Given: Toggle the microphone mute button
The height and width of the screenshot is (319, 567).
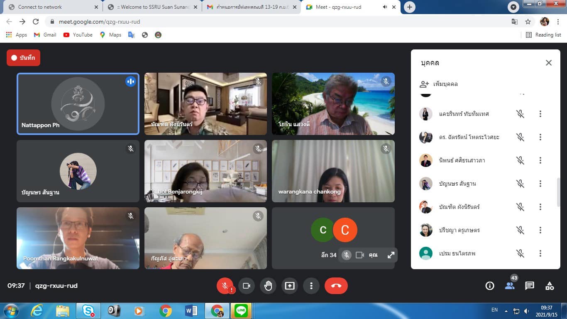Looking at the screenshot, I should click(225, 286).
